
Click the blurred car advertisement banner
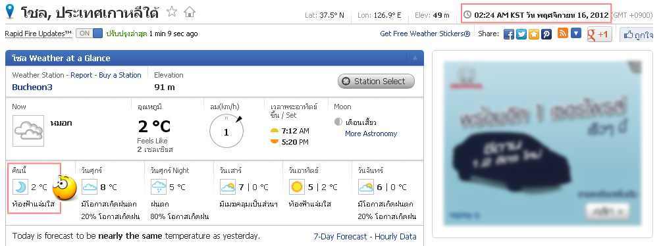point(542,143)
